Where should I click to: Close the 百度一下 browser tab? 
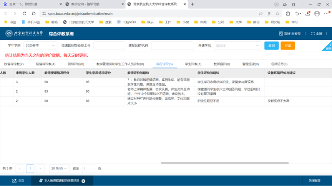click(61, 4)
